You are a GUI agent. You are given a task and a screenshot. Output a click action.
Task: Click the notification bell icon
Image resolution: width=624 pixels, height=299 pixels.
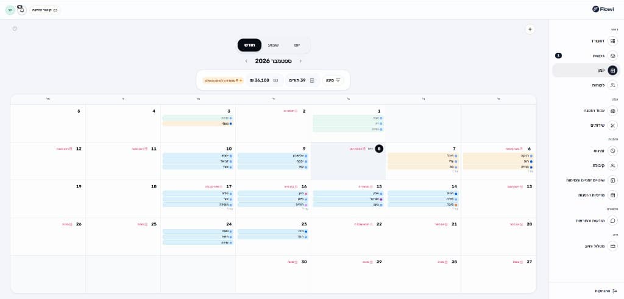(x=21, y=10)
